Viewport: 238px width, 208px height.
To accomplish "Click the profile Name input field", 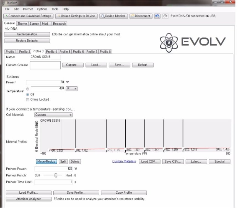I will click(45, 57).
